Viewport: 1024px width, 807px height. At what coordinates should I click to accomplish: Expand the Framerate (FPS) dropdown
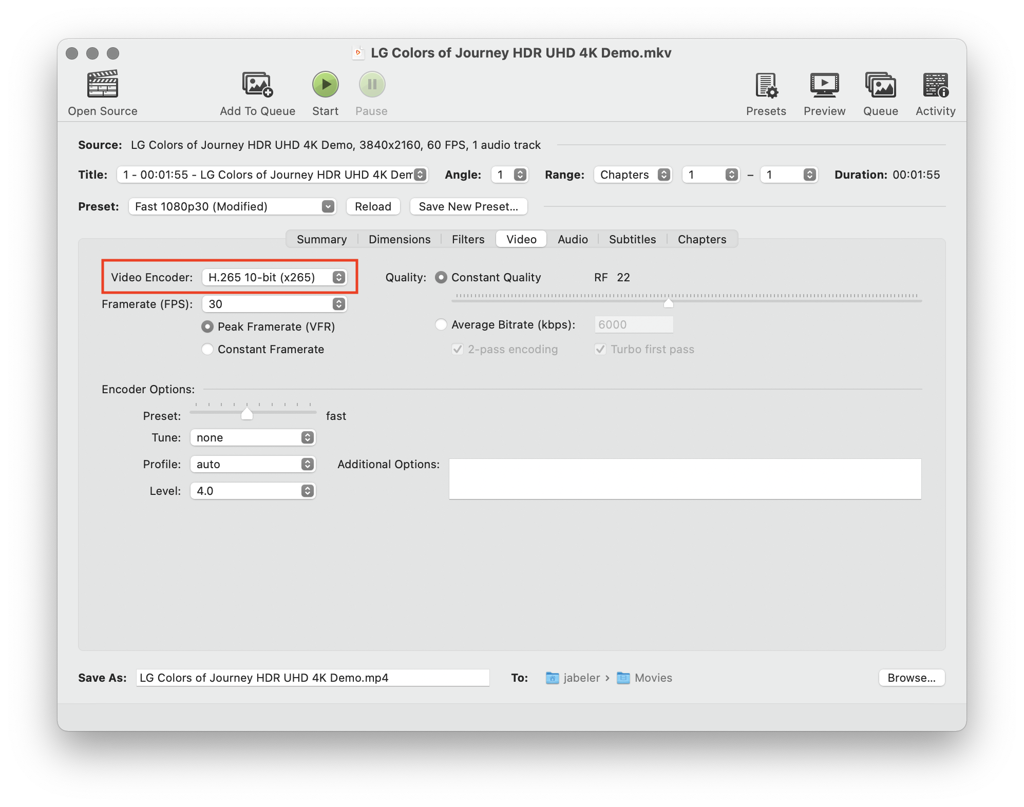click(274, 304)
